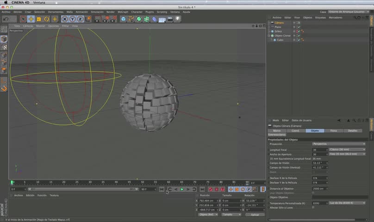Viewport: 374px width, 222px height.
Task: Click the Undo arrow icon
Action: pyautogui.click(x=6, y=19)
